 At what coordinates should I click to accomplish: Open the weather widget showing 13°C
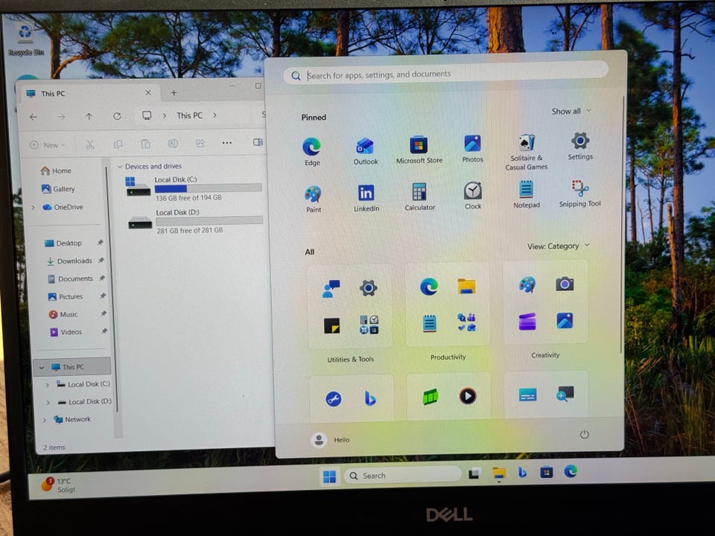click(59, 485)
